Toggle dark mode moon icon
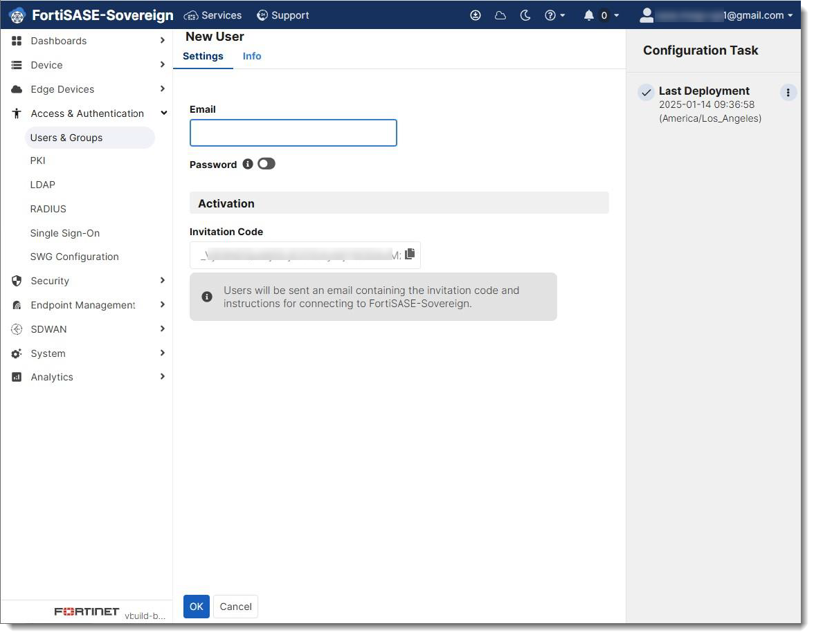Screen dimensions: 814x637 [525, 15]
